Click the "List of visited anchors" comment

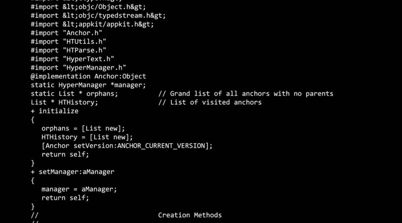pyautogui.click(x=210, y=102)
